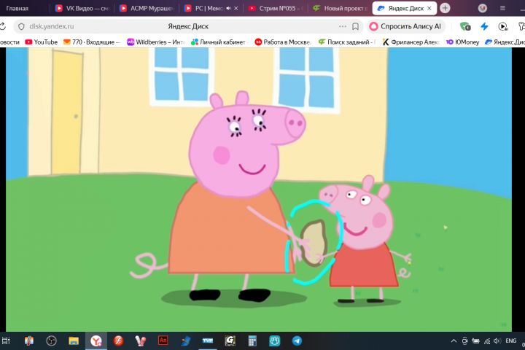This screenshot has width=525, height=350.
Task: Close the Яндекс Диск tab
Action: [429, 8]
